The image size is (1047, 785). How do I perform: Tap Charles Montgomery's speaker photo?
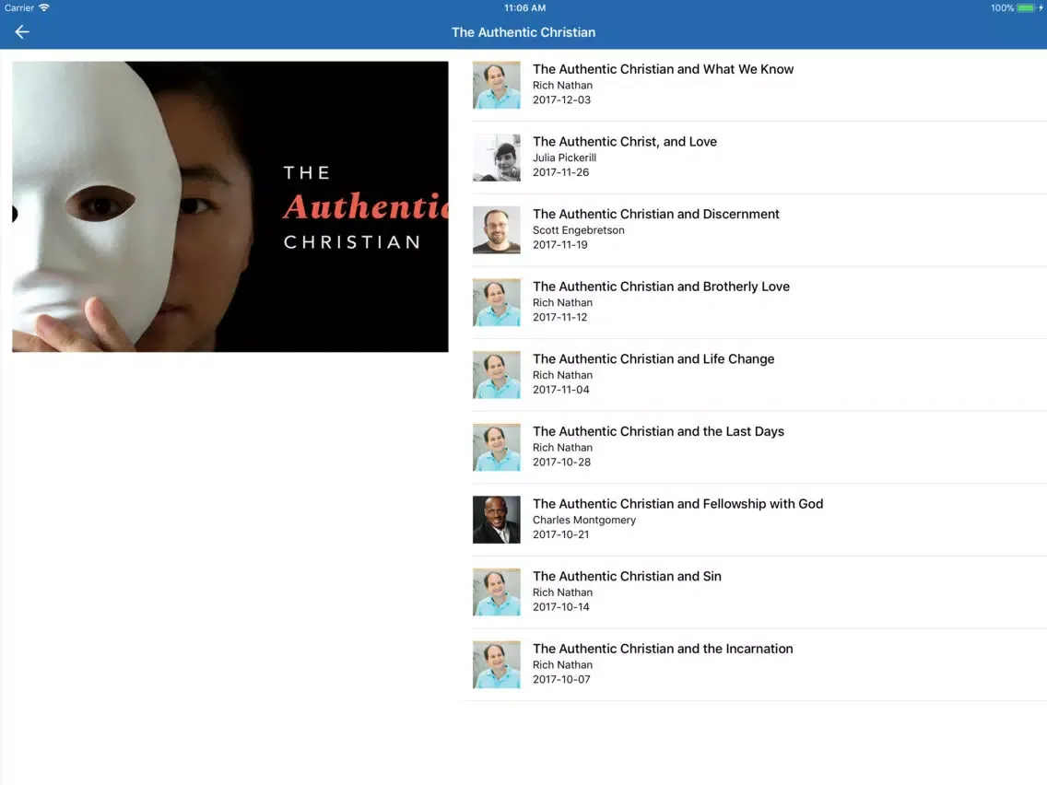pos(496,520)
